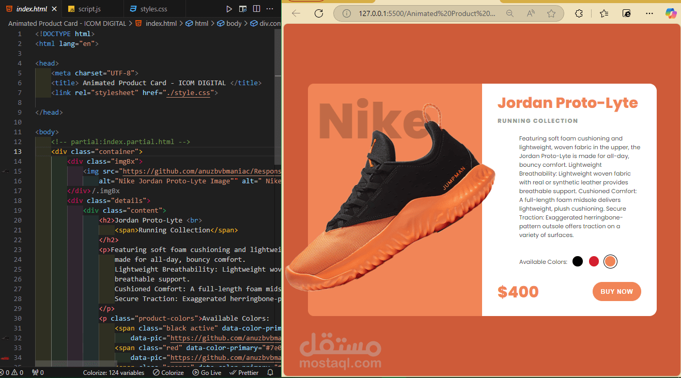Viewport: 681px width, 378px height.
Task: Click Prettier in status bar
Action: (x=244, y=372)
